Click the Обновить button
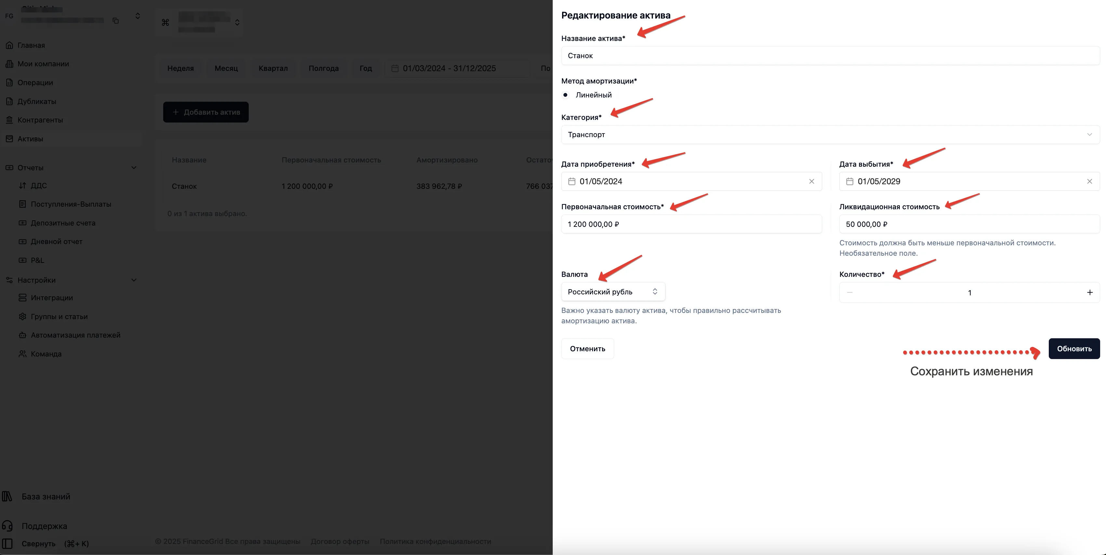The width and height of the screenshot is (1106, 555). [x=1074, y=349]
